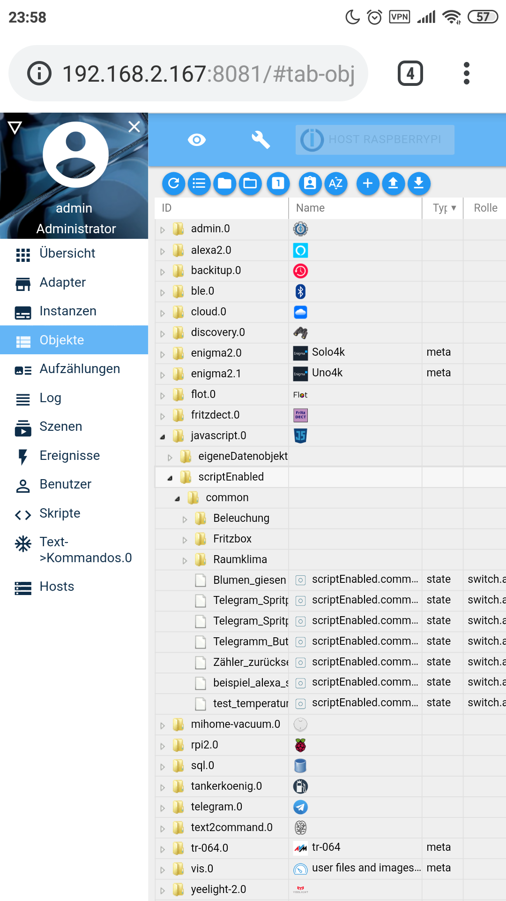Click the A-Z sort icon
The image size is (506, 901).
click(335, 183)
